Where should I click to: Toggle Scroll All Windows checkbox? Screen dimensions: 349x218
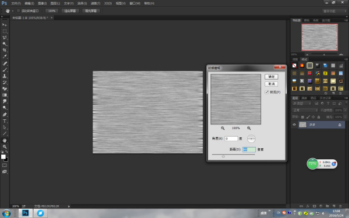click(x=19, y=10)
